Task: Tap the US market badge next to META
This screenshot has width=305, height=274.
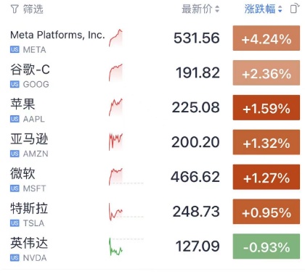Action: (15, 49)
